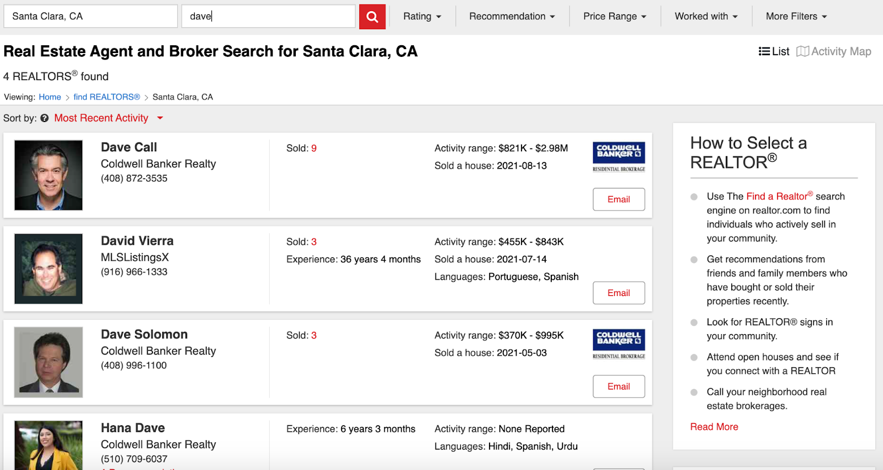This screenshot has height=470, width=883.
Task: Open Dave Call's profile photo
Action: tap(49, 175)
